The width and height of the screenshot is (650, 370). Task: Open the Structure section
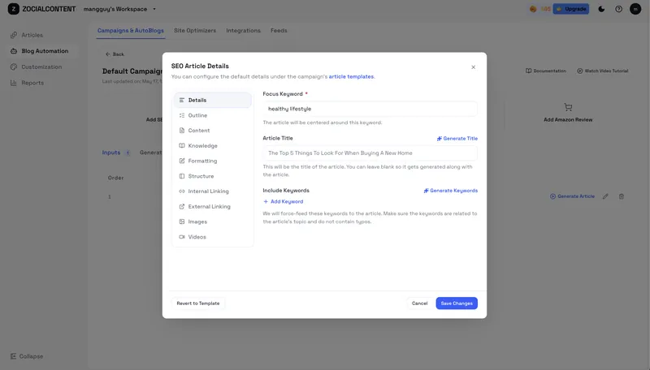coord(212,176)
